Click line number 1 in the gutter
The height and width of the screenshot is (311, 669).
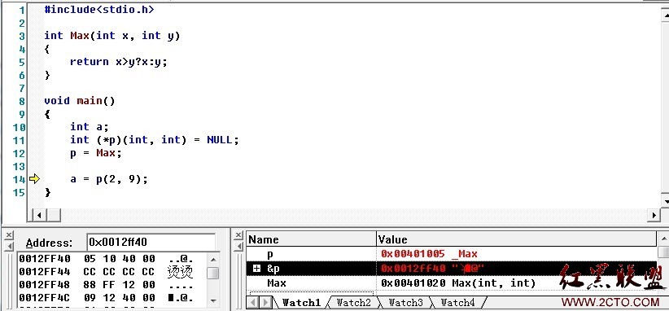point(22,11)
